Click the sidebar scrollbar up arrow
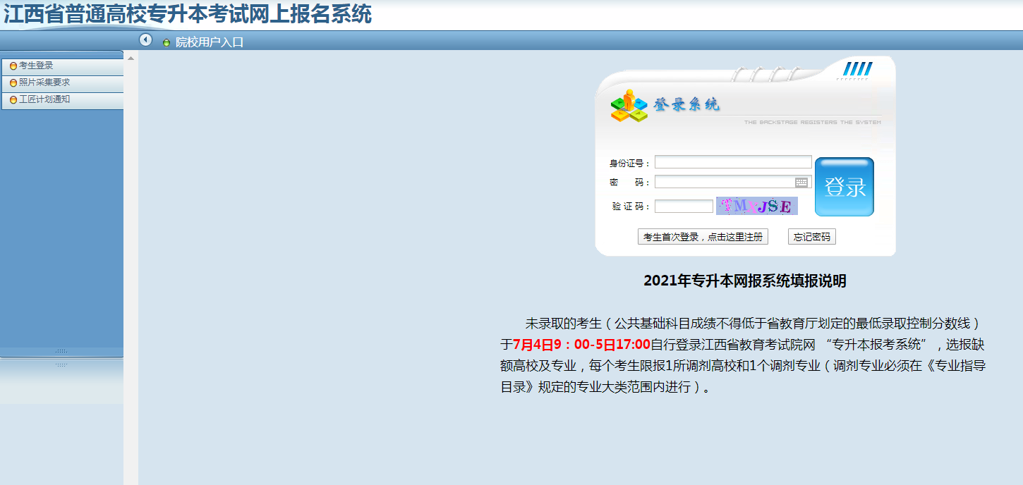 coord(131,58)
